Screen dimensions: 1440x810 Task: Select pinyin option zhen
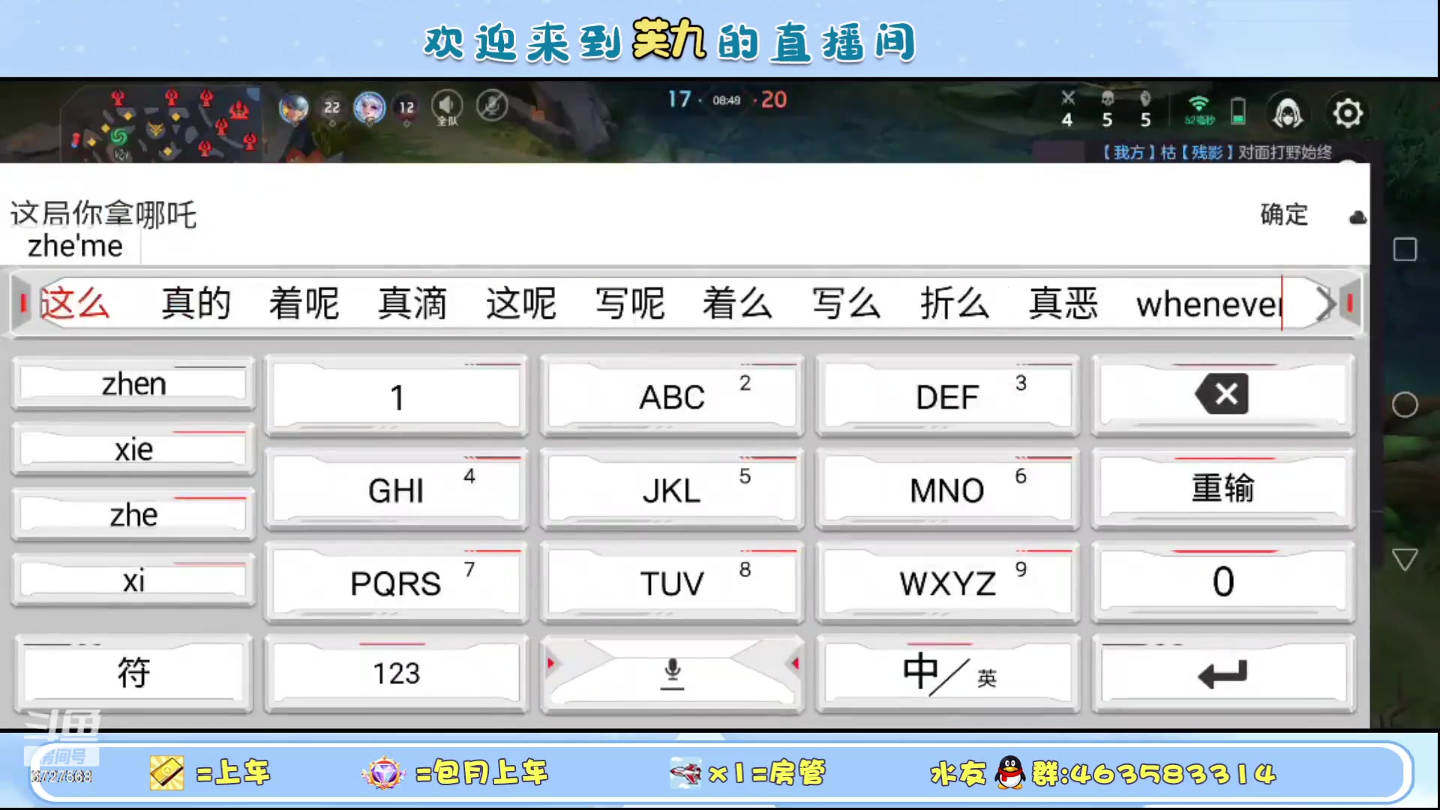pyautogui.click(x=133, y=384)
